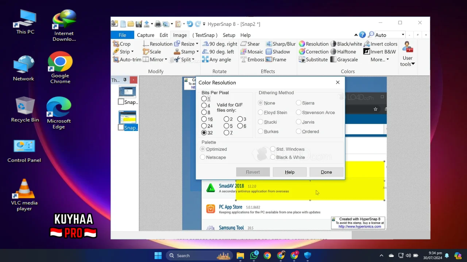Expand the Split dropdown
Screen dimensions: 467x262
tap(193, 60)
